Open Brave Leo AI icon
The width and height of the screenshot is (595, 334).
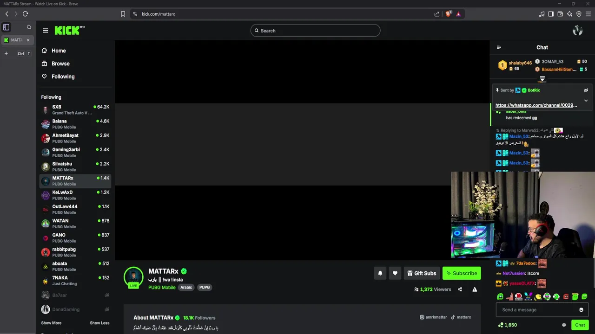pyautogui.click(x=569, y=14)
